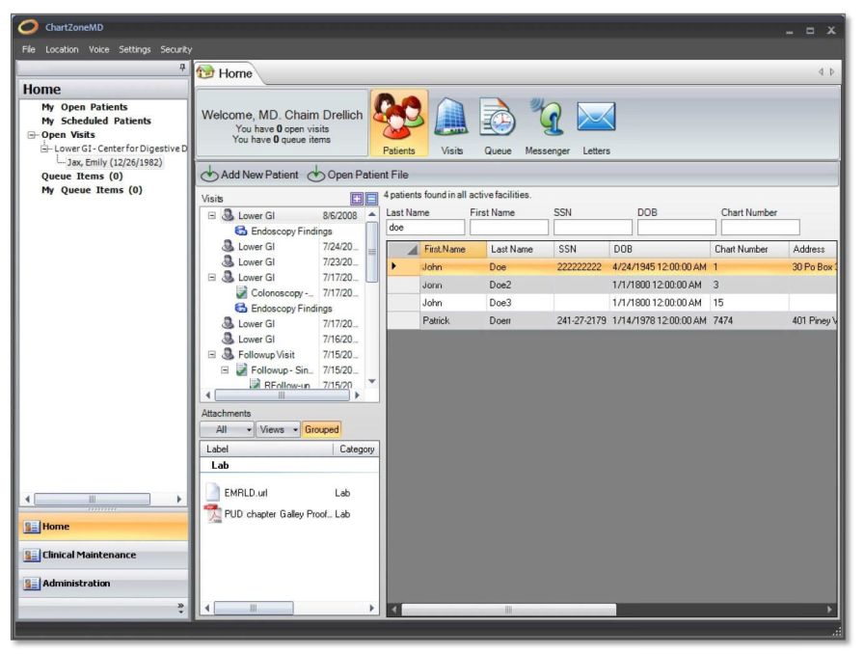Open My Open Patients link

84,107
